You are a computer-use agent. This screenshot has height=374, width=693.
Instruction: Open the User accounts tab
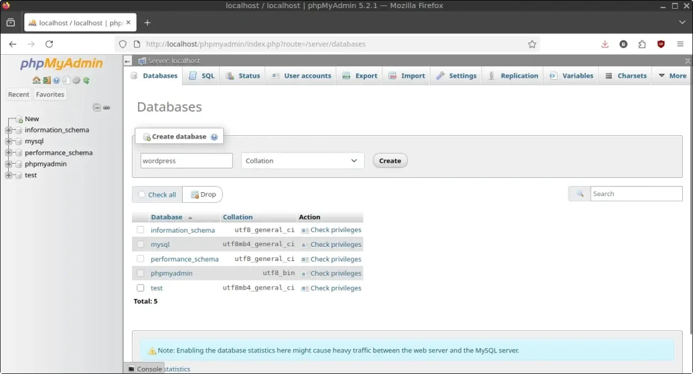pyautogui.click(x=301, y=76)
